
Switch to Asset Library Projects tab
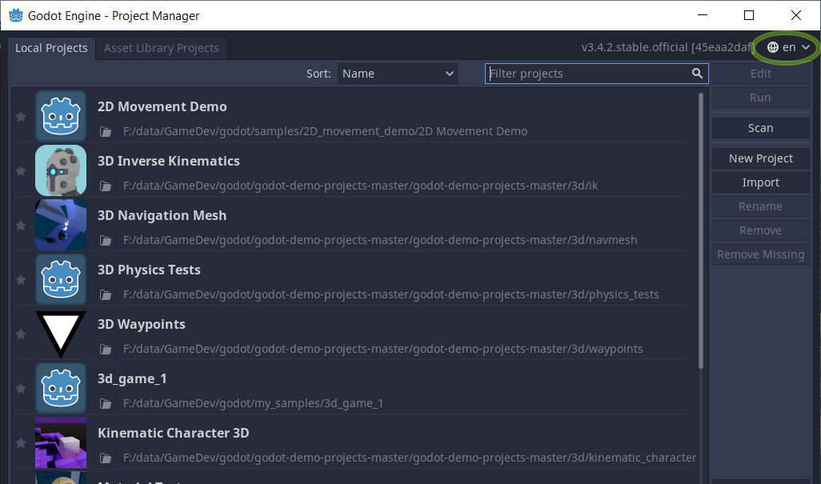pos(162,48)
